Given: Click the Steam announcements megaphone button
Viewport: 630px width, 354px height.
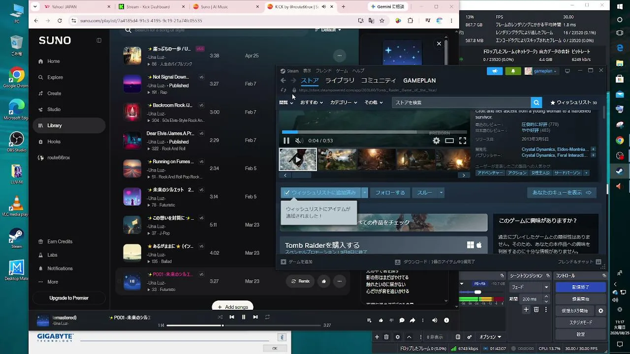Looking at the screenshot, I should pyautogui.click(x=495, y=71).
